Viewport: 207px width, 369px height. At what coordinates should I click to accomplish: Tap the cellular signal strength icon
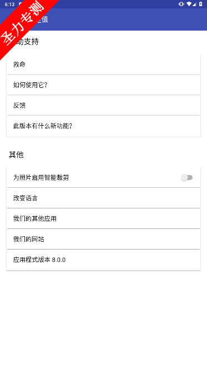click(x=194, y=4)
